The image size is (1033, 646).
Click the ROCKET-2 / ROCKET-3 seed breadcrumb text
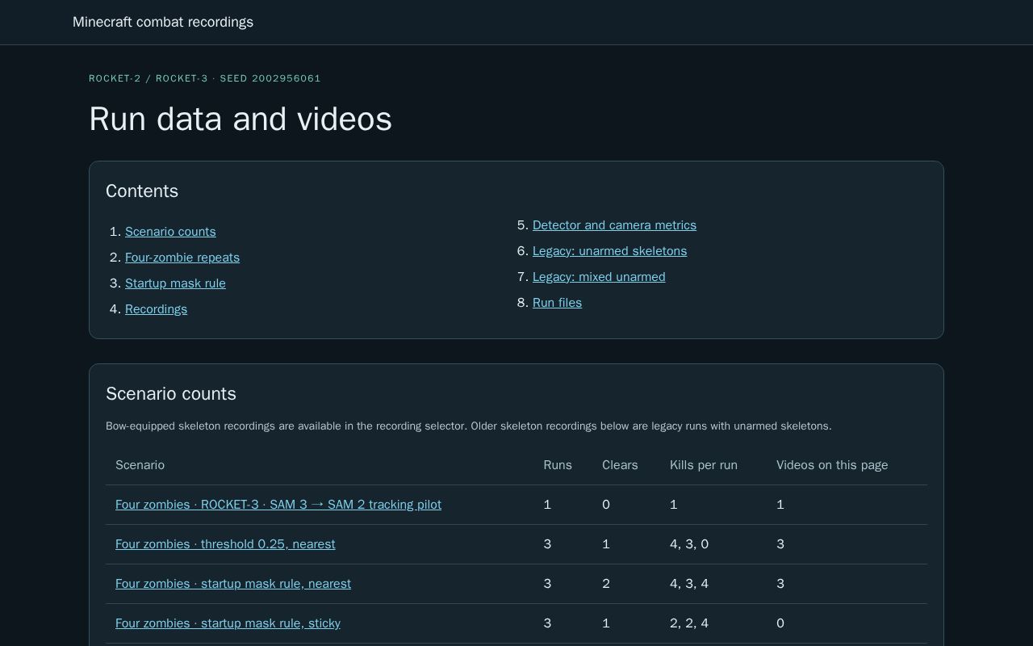click(x=205, y=78)
